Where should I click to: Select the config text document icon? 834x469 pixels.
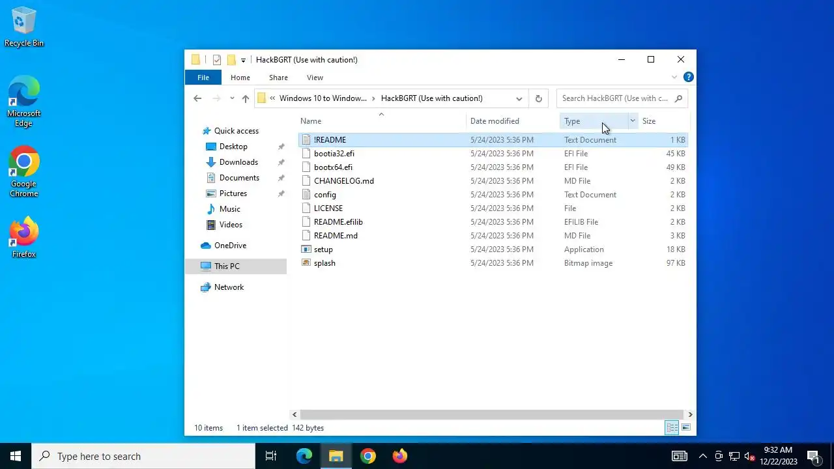[306, 195]
